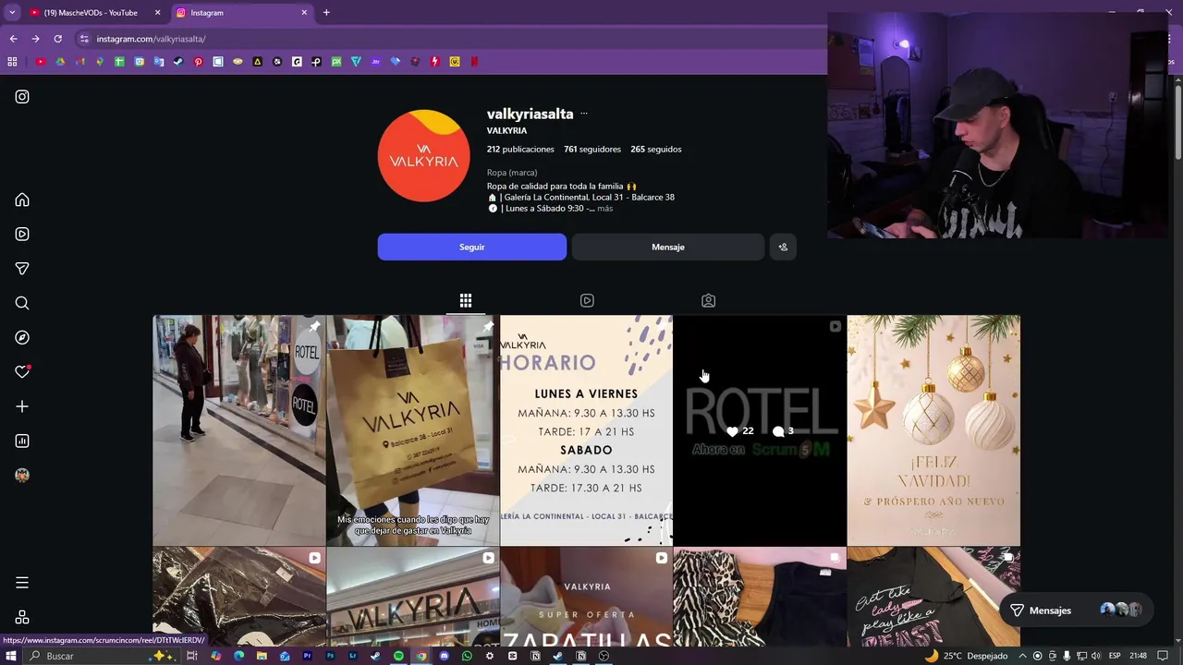Open Discord from the taskbar

click(x=444, y=656)
